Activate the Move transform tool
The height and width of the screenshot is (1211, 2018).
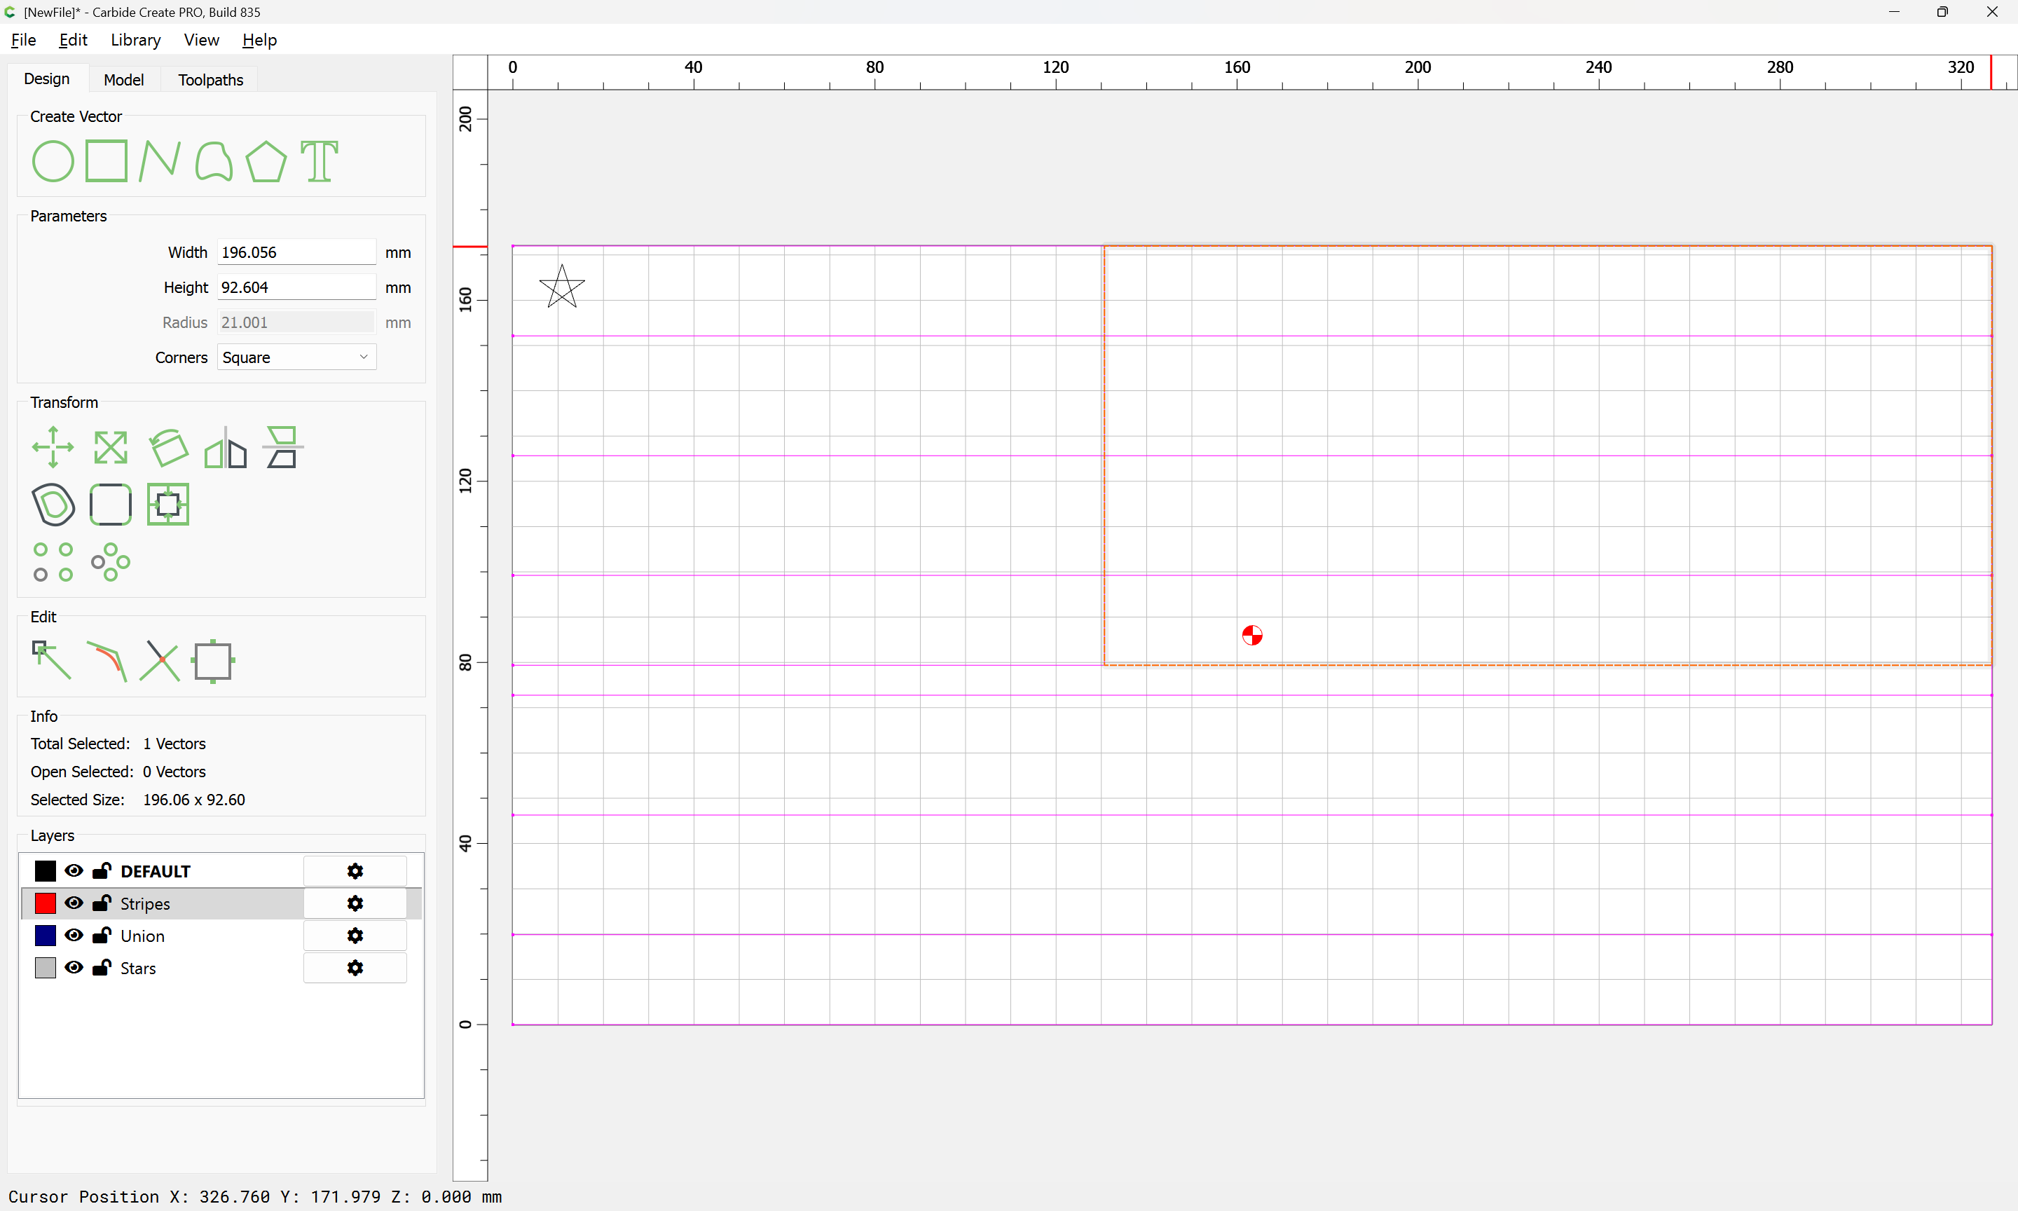[x=53, y=447]
